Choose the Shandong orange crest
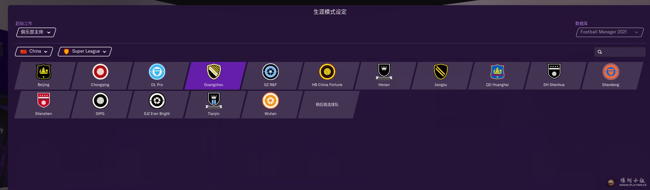The height and width of the screenshot is (190, 650). [x=611, y=72]
